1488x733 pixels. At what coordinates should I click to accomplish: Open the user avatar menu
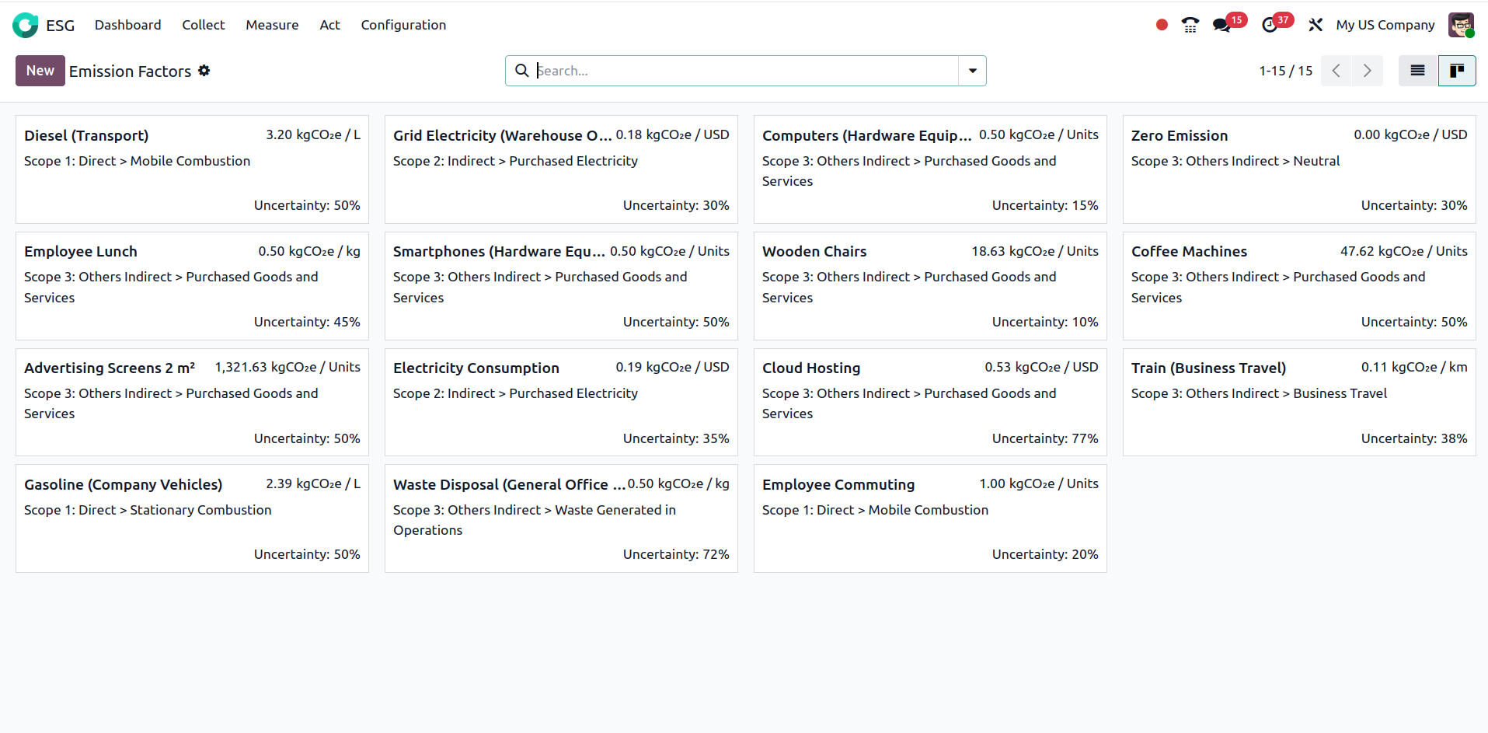(x=1461, y=25)
